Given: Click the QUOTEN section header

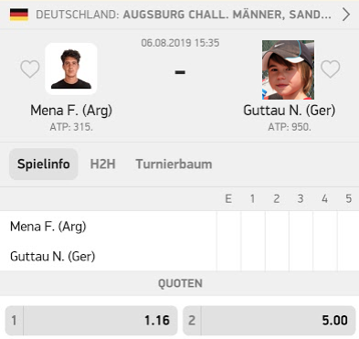Looking at the screenshot, I should pyautogui.click(x=180, y=283).
